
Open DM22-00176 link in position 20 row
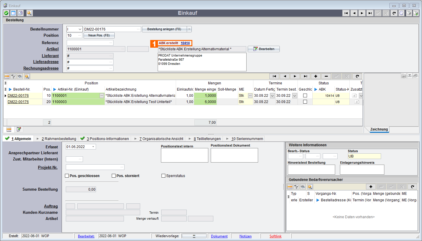pos(18,102)
